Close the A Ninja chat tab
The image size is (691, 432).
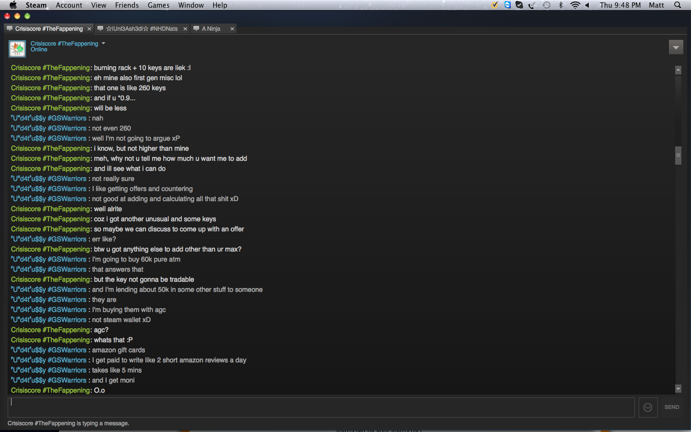pyautogui.click(x=232, y=29)
